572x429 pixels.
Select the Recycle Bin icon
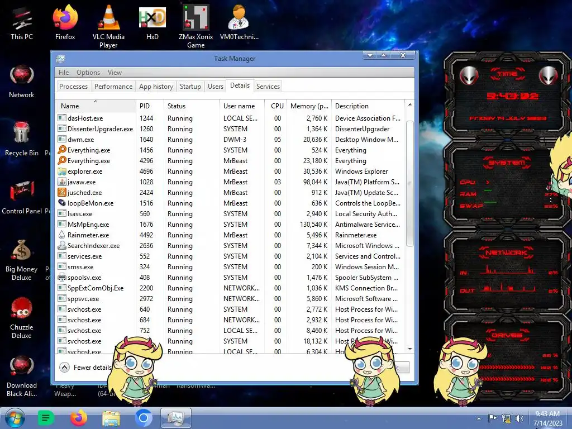pyautogui.click(x=22, y=139)
